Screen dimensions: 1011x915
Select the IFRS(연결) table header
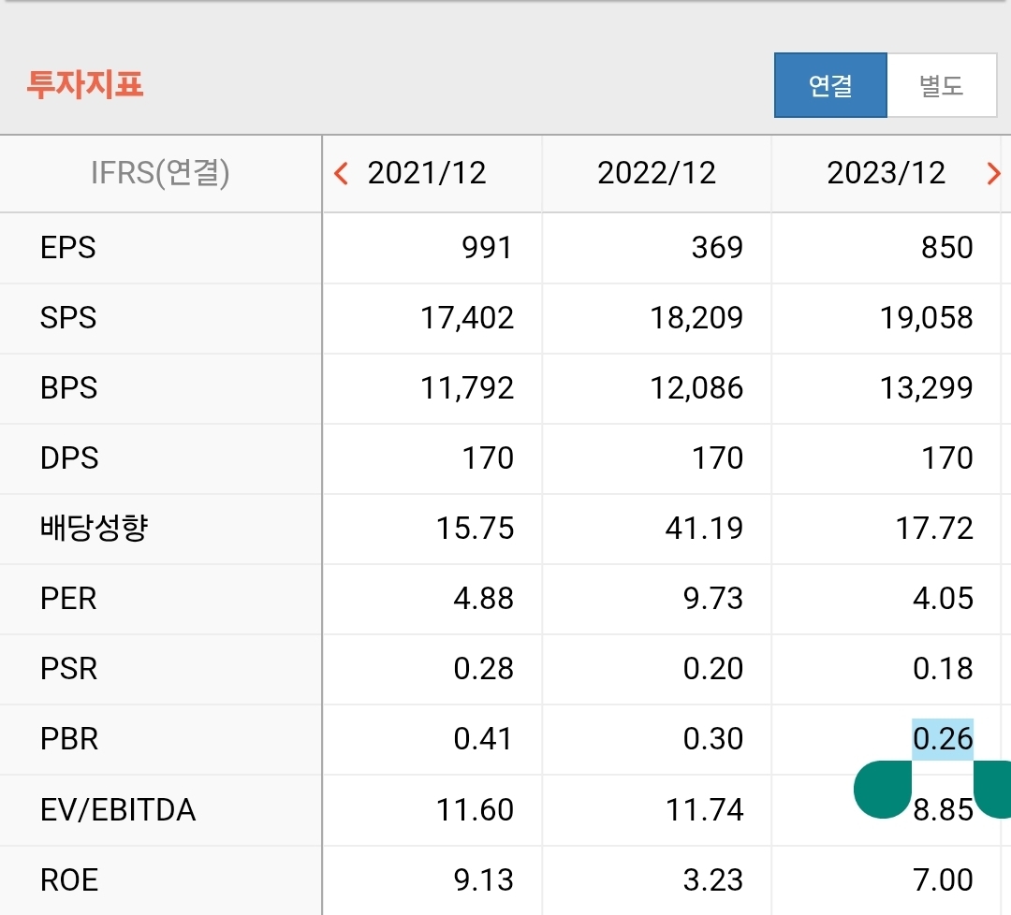160,173
